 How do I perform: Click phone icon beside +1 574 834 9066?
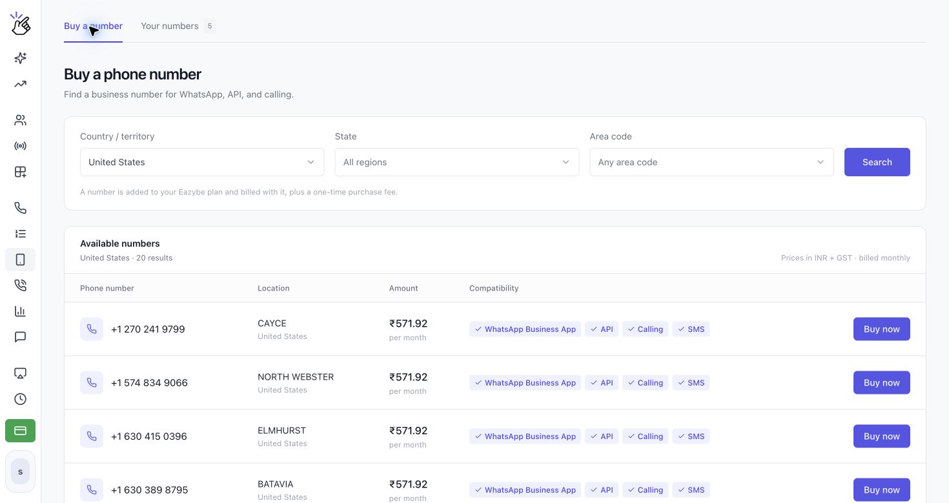pyautogui.click(x=92, y=383)
